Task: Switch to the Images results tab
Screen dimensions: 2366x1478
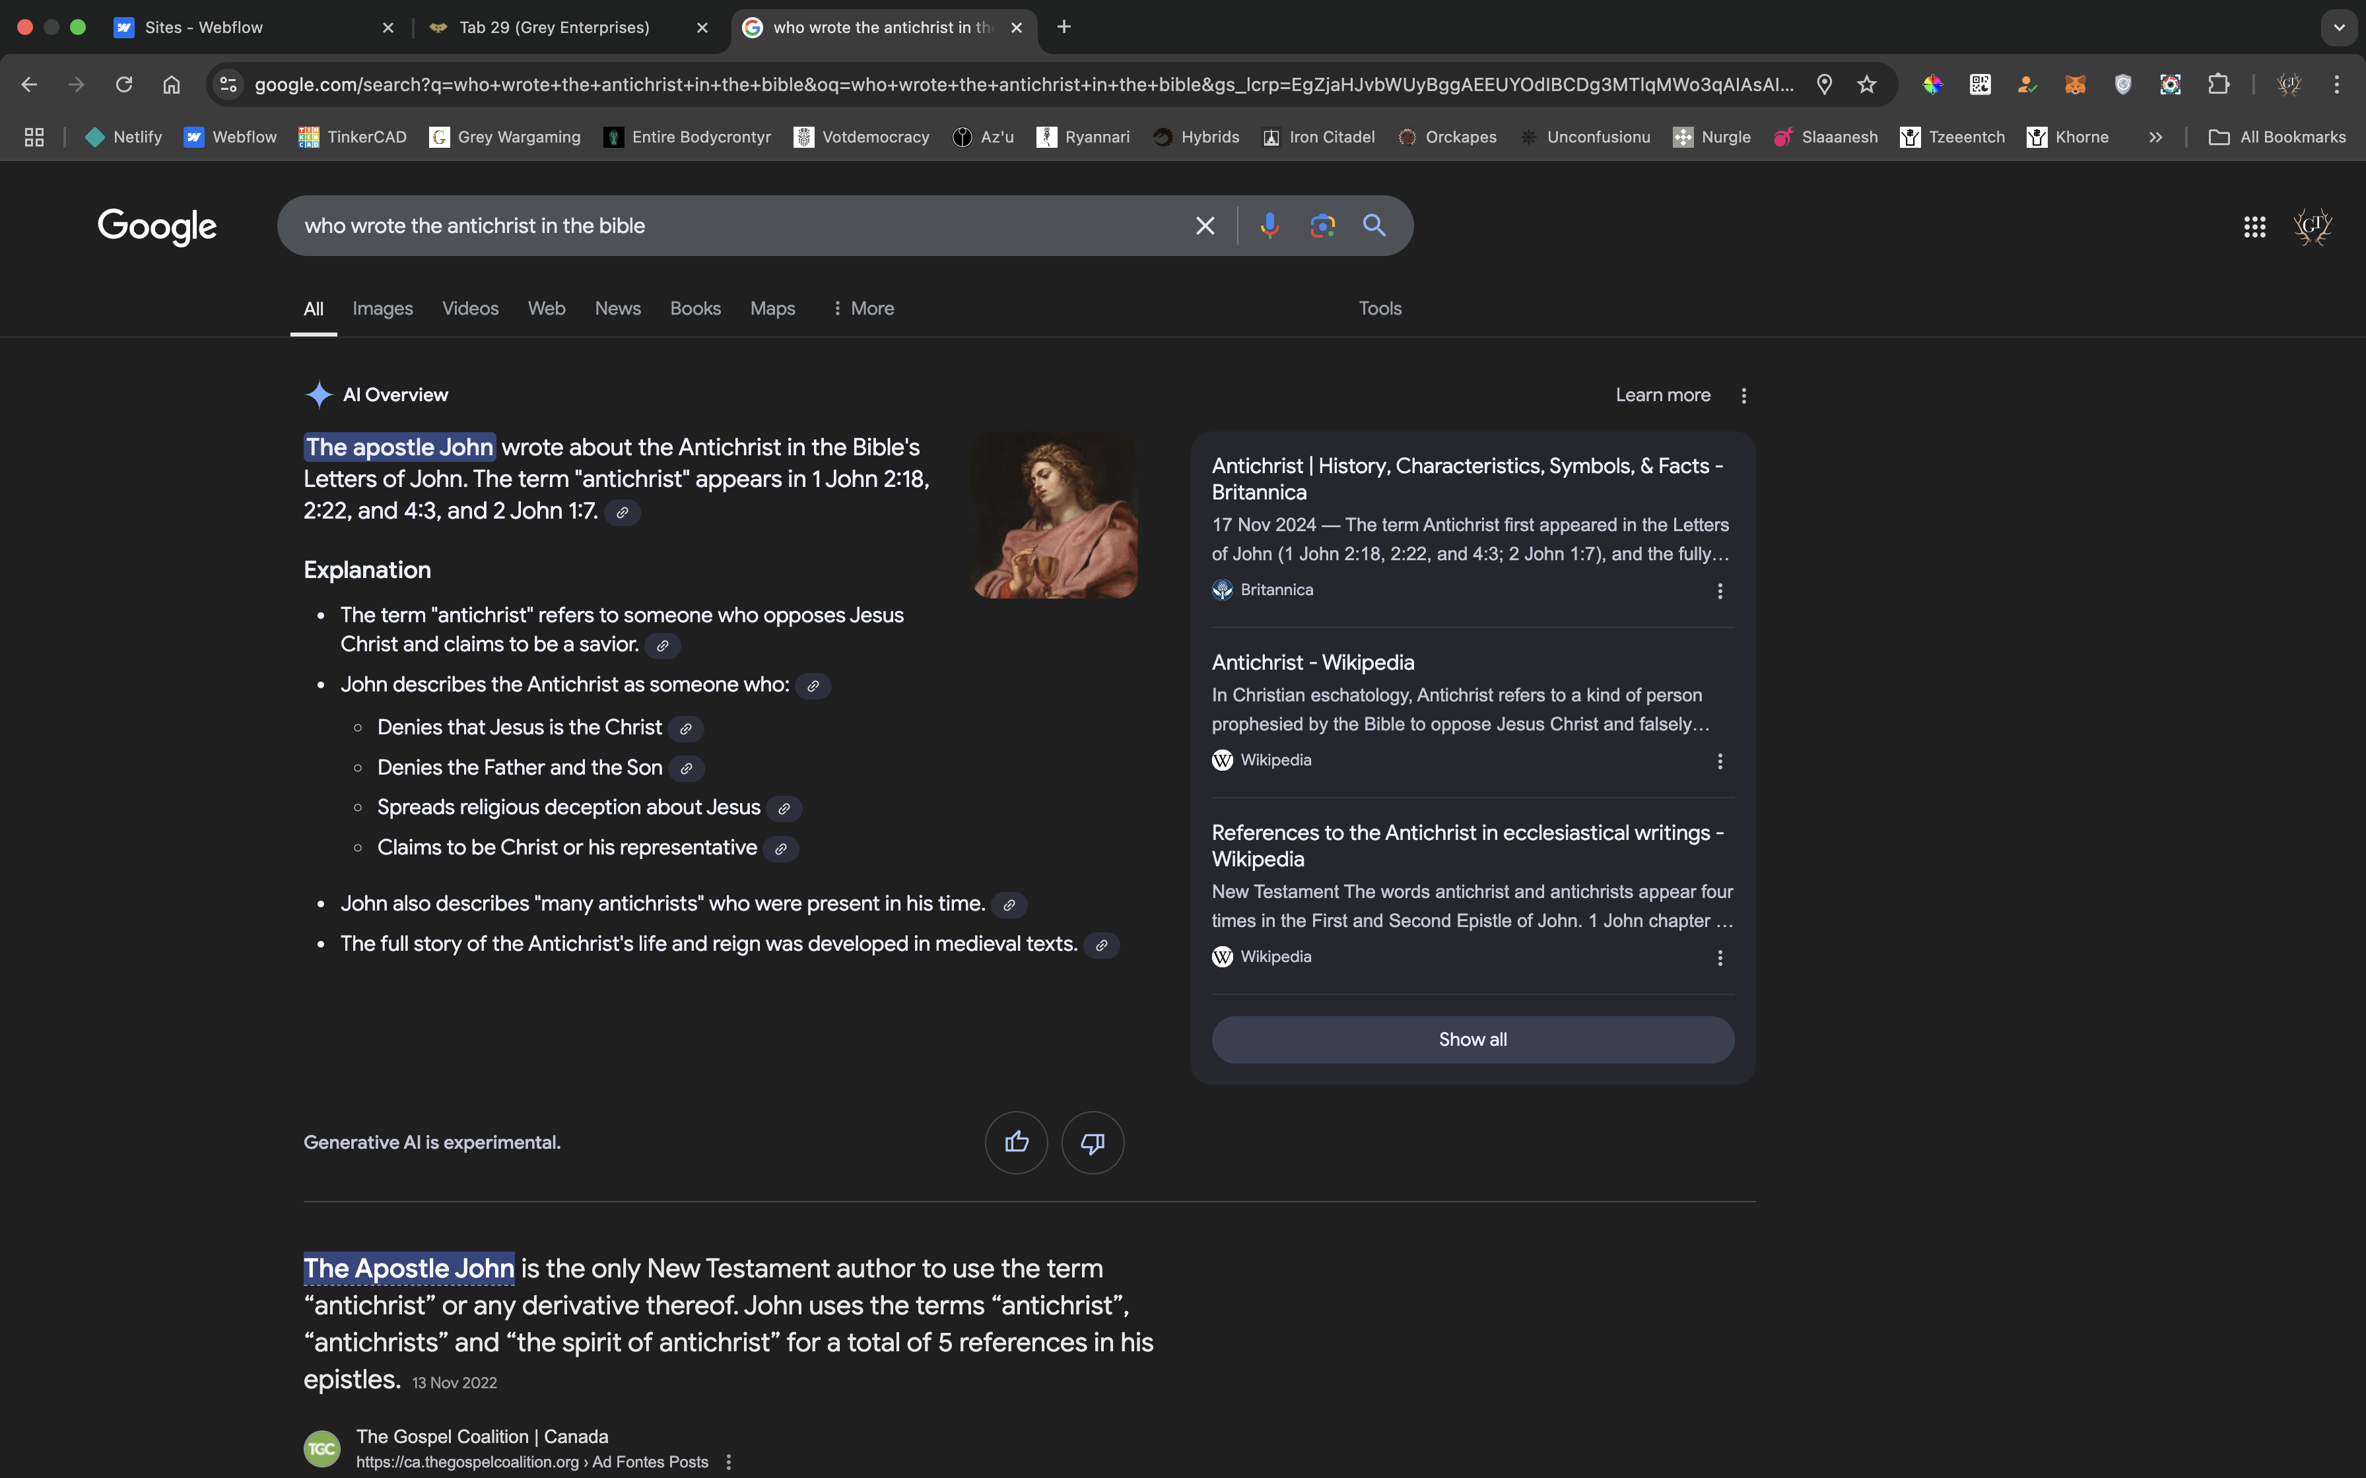Action: point(382,308)
